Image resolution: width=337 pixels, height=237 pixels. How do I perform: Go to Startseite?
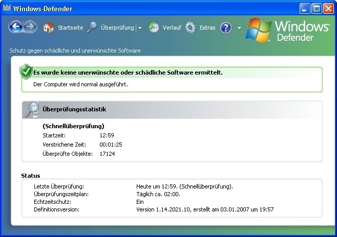click(70, 28)
